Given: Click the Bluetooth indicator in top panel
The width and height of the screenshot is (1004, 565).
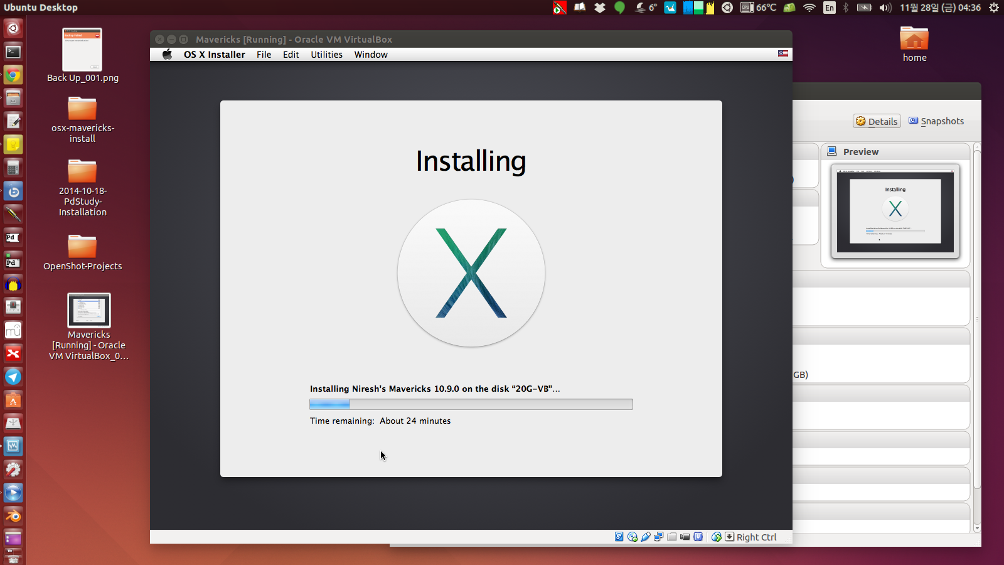Looking at the screenshot, I should coord(845,8).
